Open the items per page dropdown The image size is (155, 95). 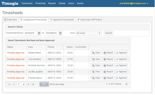click(44, 84)
